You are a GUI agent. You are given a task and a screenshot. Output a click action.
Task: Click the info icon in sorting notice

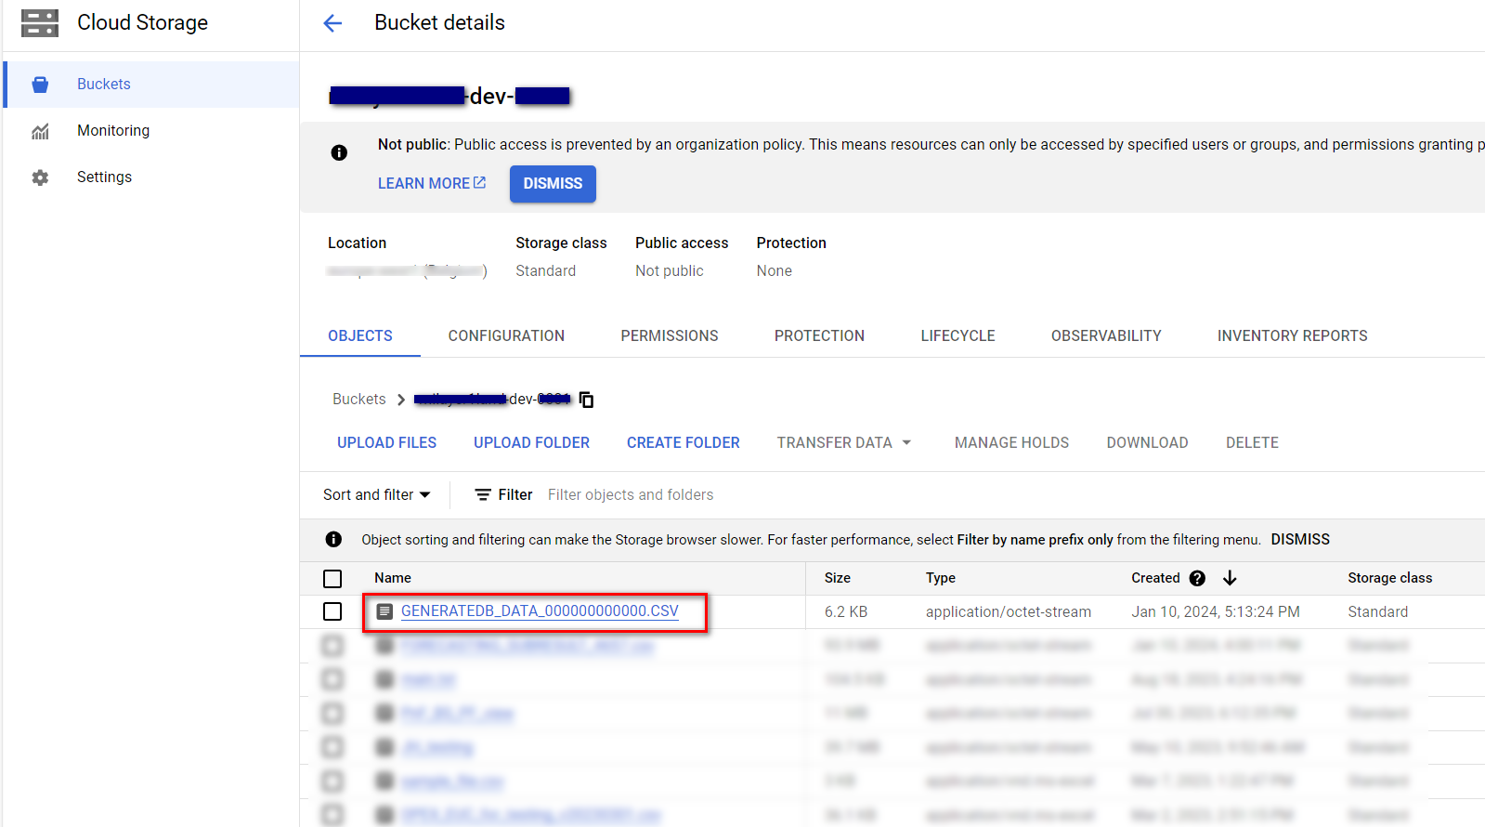[333, 540]
